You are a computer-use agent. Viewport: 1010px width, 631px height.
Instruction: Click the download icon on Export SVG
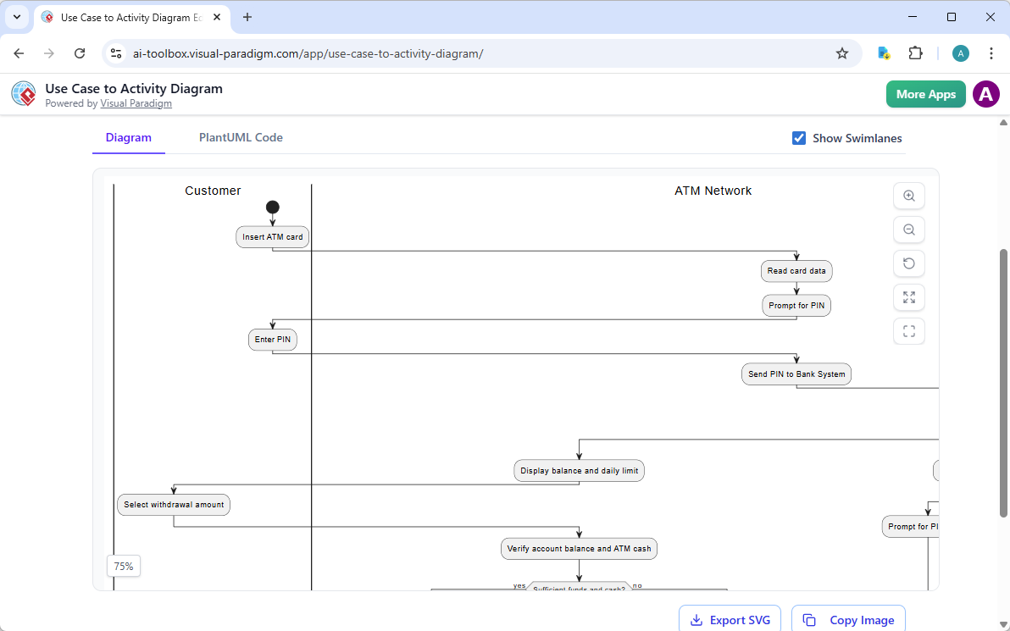pyautogui.click(x=696, y=620)
